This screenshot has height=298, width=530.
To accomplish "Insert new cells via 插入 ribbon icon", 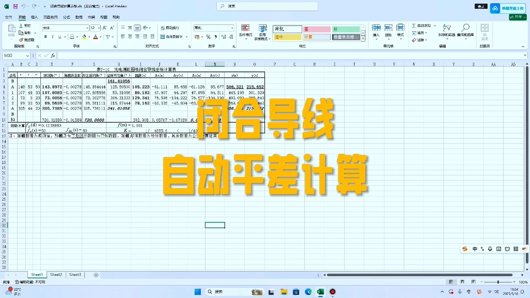I will 377,30.
